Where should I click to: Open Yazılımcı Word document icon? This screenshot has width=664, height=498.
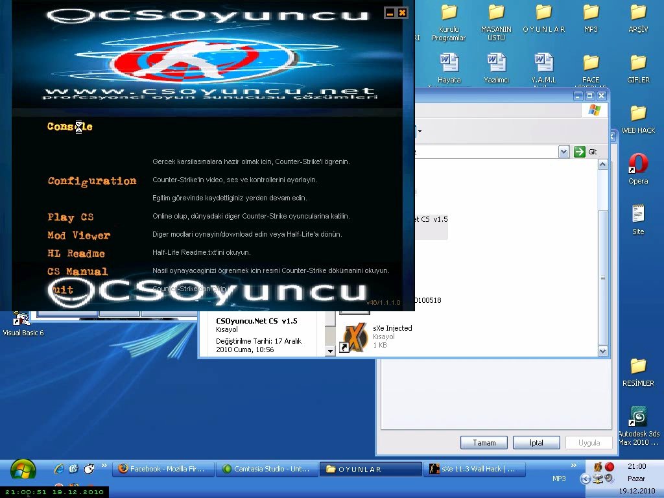496,68
